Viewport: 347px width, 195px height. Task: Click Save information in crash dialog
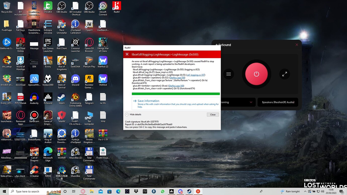(148, 101)
